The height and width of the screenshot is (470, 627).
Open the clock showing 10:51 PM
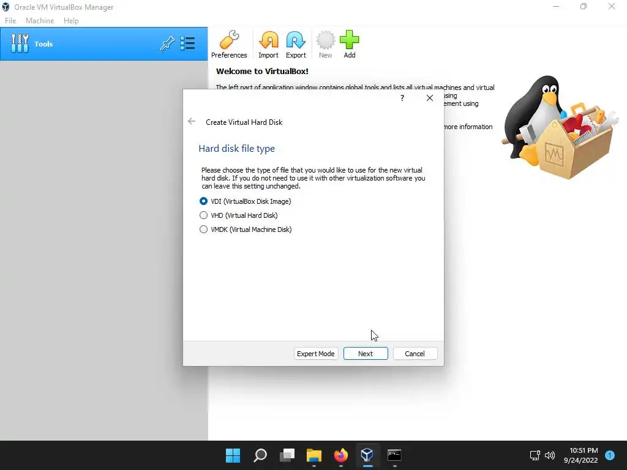pyautogui.click(x=580, y=455)
